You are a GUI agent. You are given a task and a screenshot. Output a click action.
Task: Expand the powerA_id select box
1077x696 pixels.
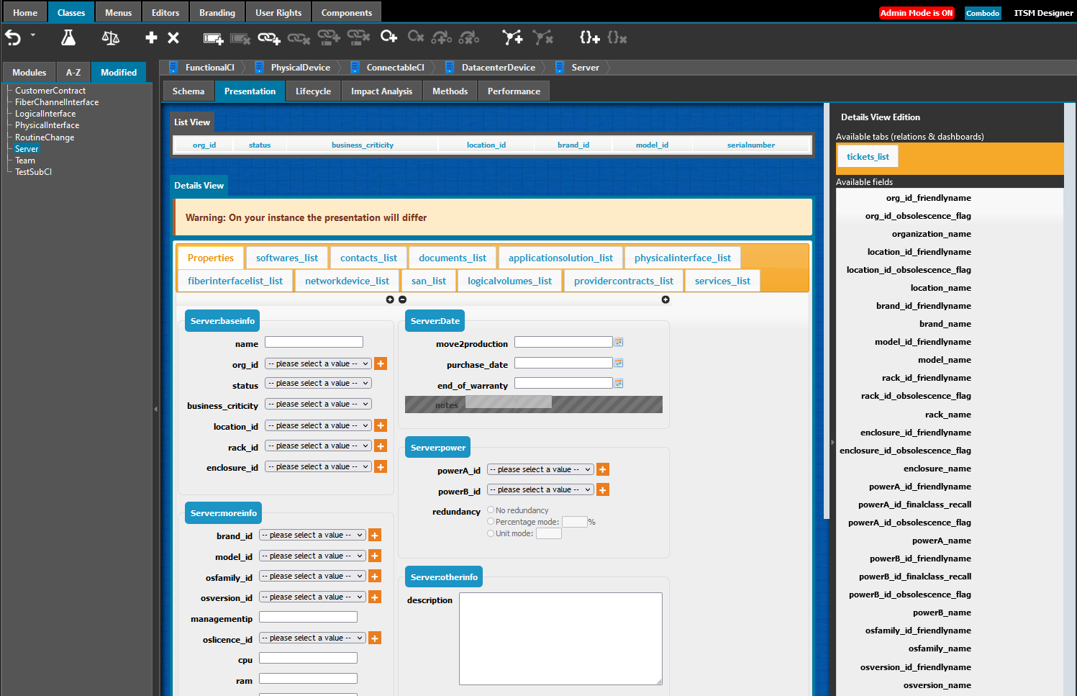coord(540,469)
